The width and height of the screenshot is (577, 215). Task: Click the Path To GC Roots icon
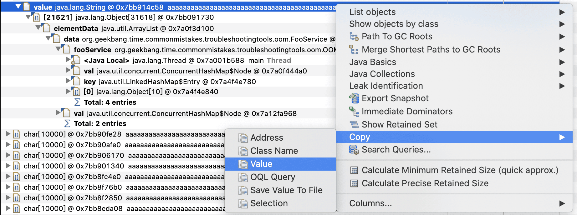(x=354, y=37)
